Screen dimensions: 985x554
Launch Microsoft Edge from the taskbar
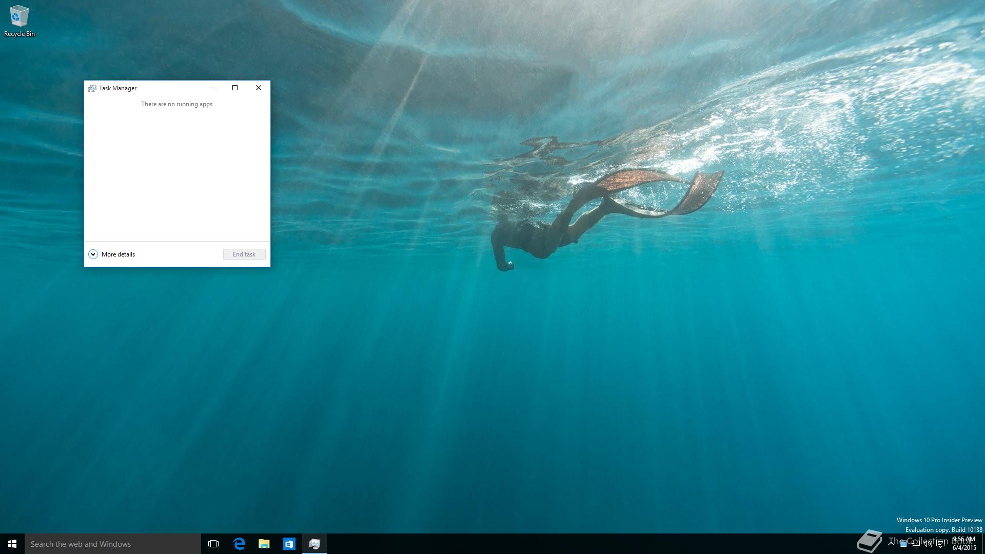239,544
